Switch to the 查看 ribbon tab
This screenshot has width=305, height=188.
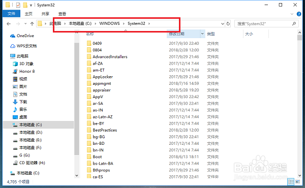click(x=62, y=14)
